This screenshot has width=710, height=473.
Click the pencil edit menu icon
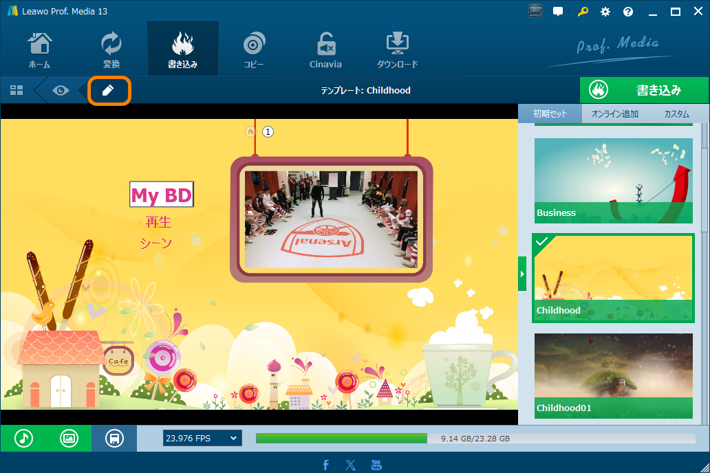click(108, 91)
